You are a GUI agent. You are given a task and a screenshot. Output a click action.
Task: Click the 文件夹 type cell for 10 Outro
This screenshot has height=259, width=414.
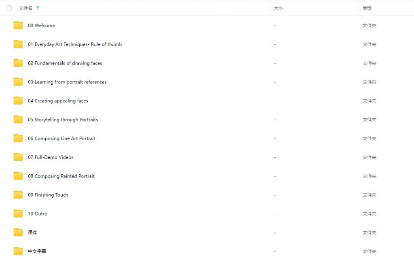tap(369, 214)
